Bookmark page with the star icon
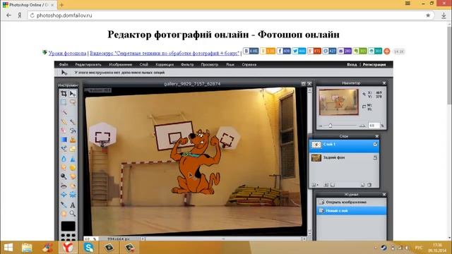Viewport: 452px width, 254px height. [x=428, y=16]
